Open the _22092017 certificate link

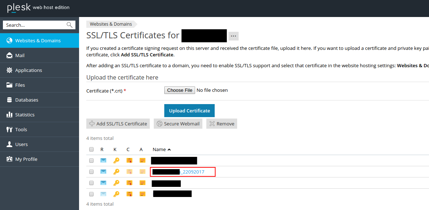[x=193, y=172]
